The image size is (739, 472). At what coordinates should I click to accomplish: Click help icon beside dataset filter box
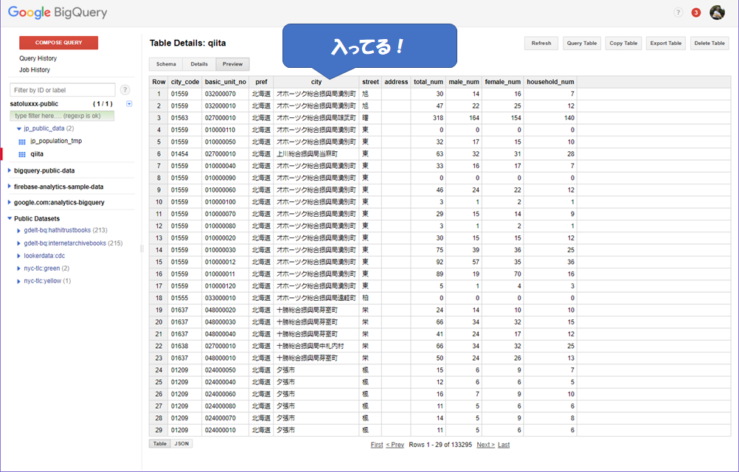point(125,90)
